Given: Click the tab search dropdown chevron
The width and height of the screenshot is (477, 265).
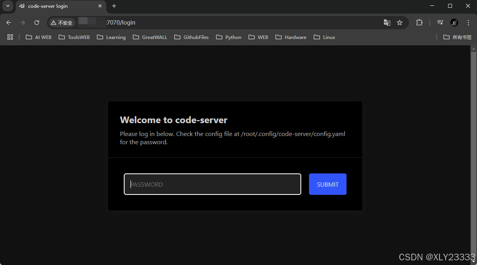Looking at the screenshot, I should click(x=7, y=6).
